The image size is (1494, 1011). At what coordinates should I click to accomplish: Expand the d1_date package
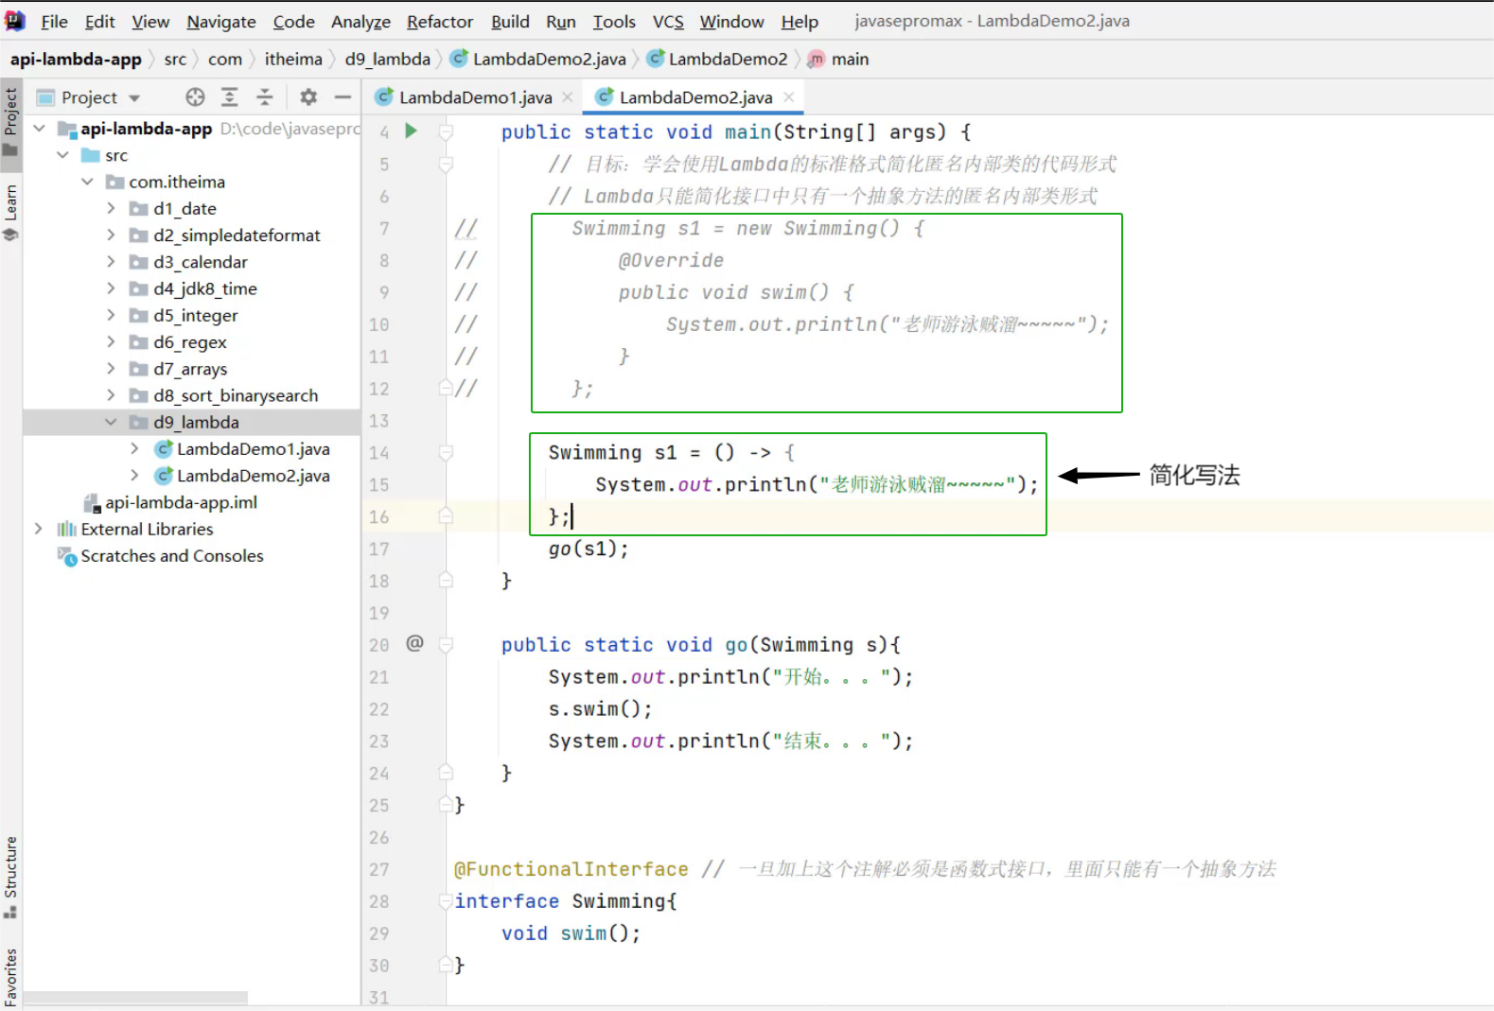(x=111, y=208)
